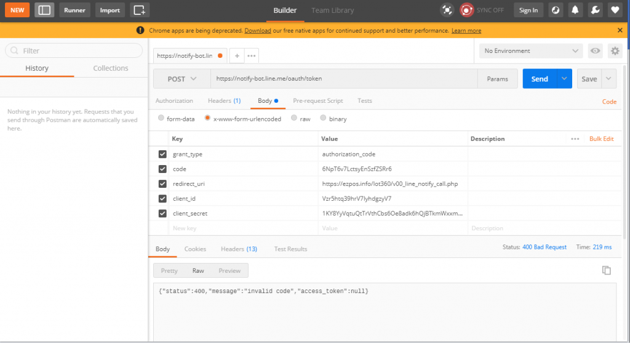Click the client_secret value cell

[x=393, y=214]
